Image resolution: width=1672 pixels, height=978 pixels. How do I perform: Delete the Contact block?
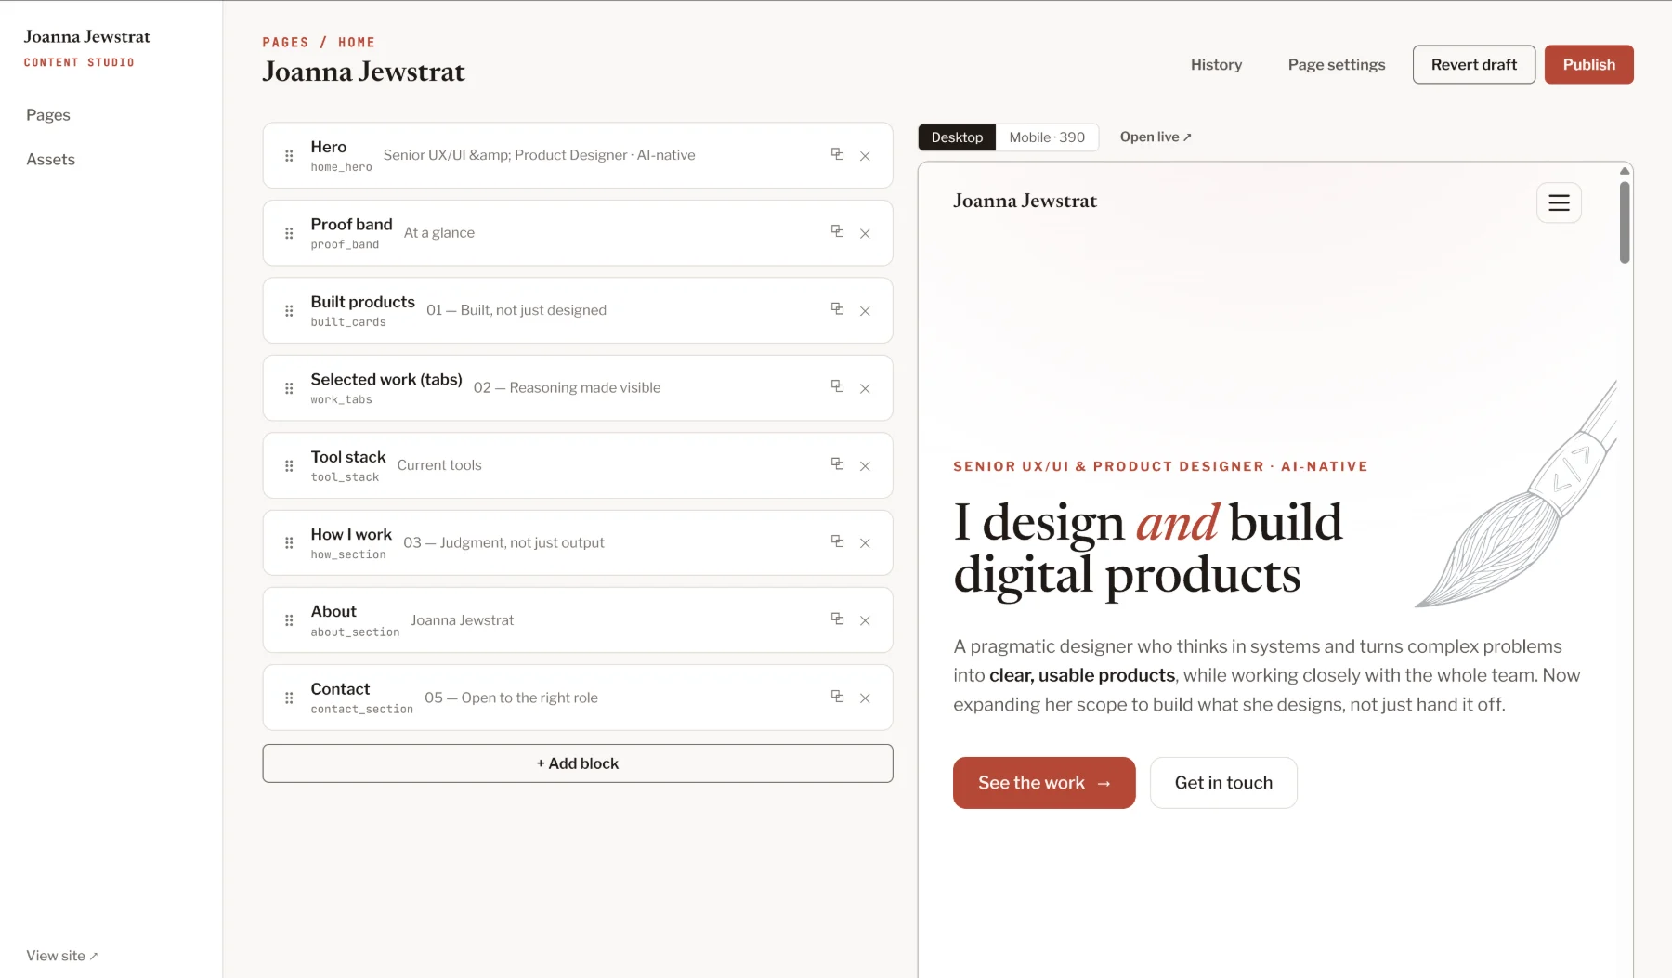coord(865,698)
